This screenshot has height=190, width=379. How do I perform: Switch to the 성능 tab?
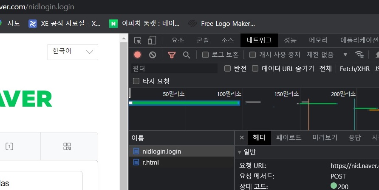[x=290, y=40]
